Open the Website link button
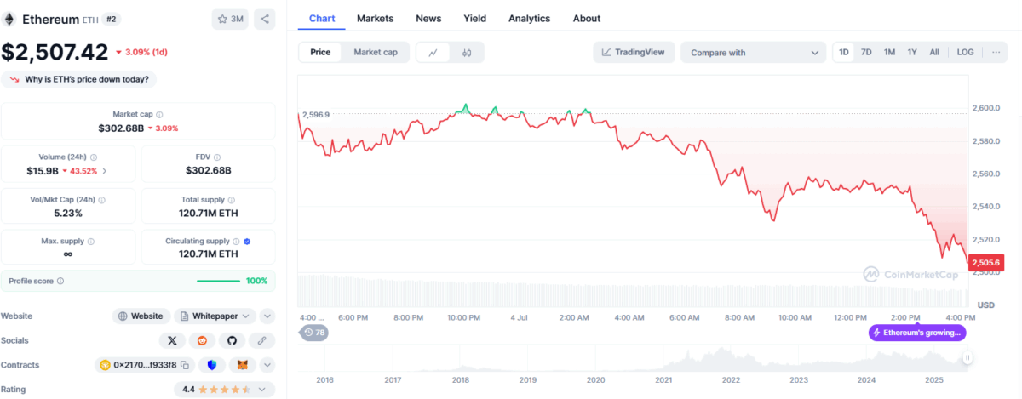This screenshot has height=399, width=1022. click(141, 316)
